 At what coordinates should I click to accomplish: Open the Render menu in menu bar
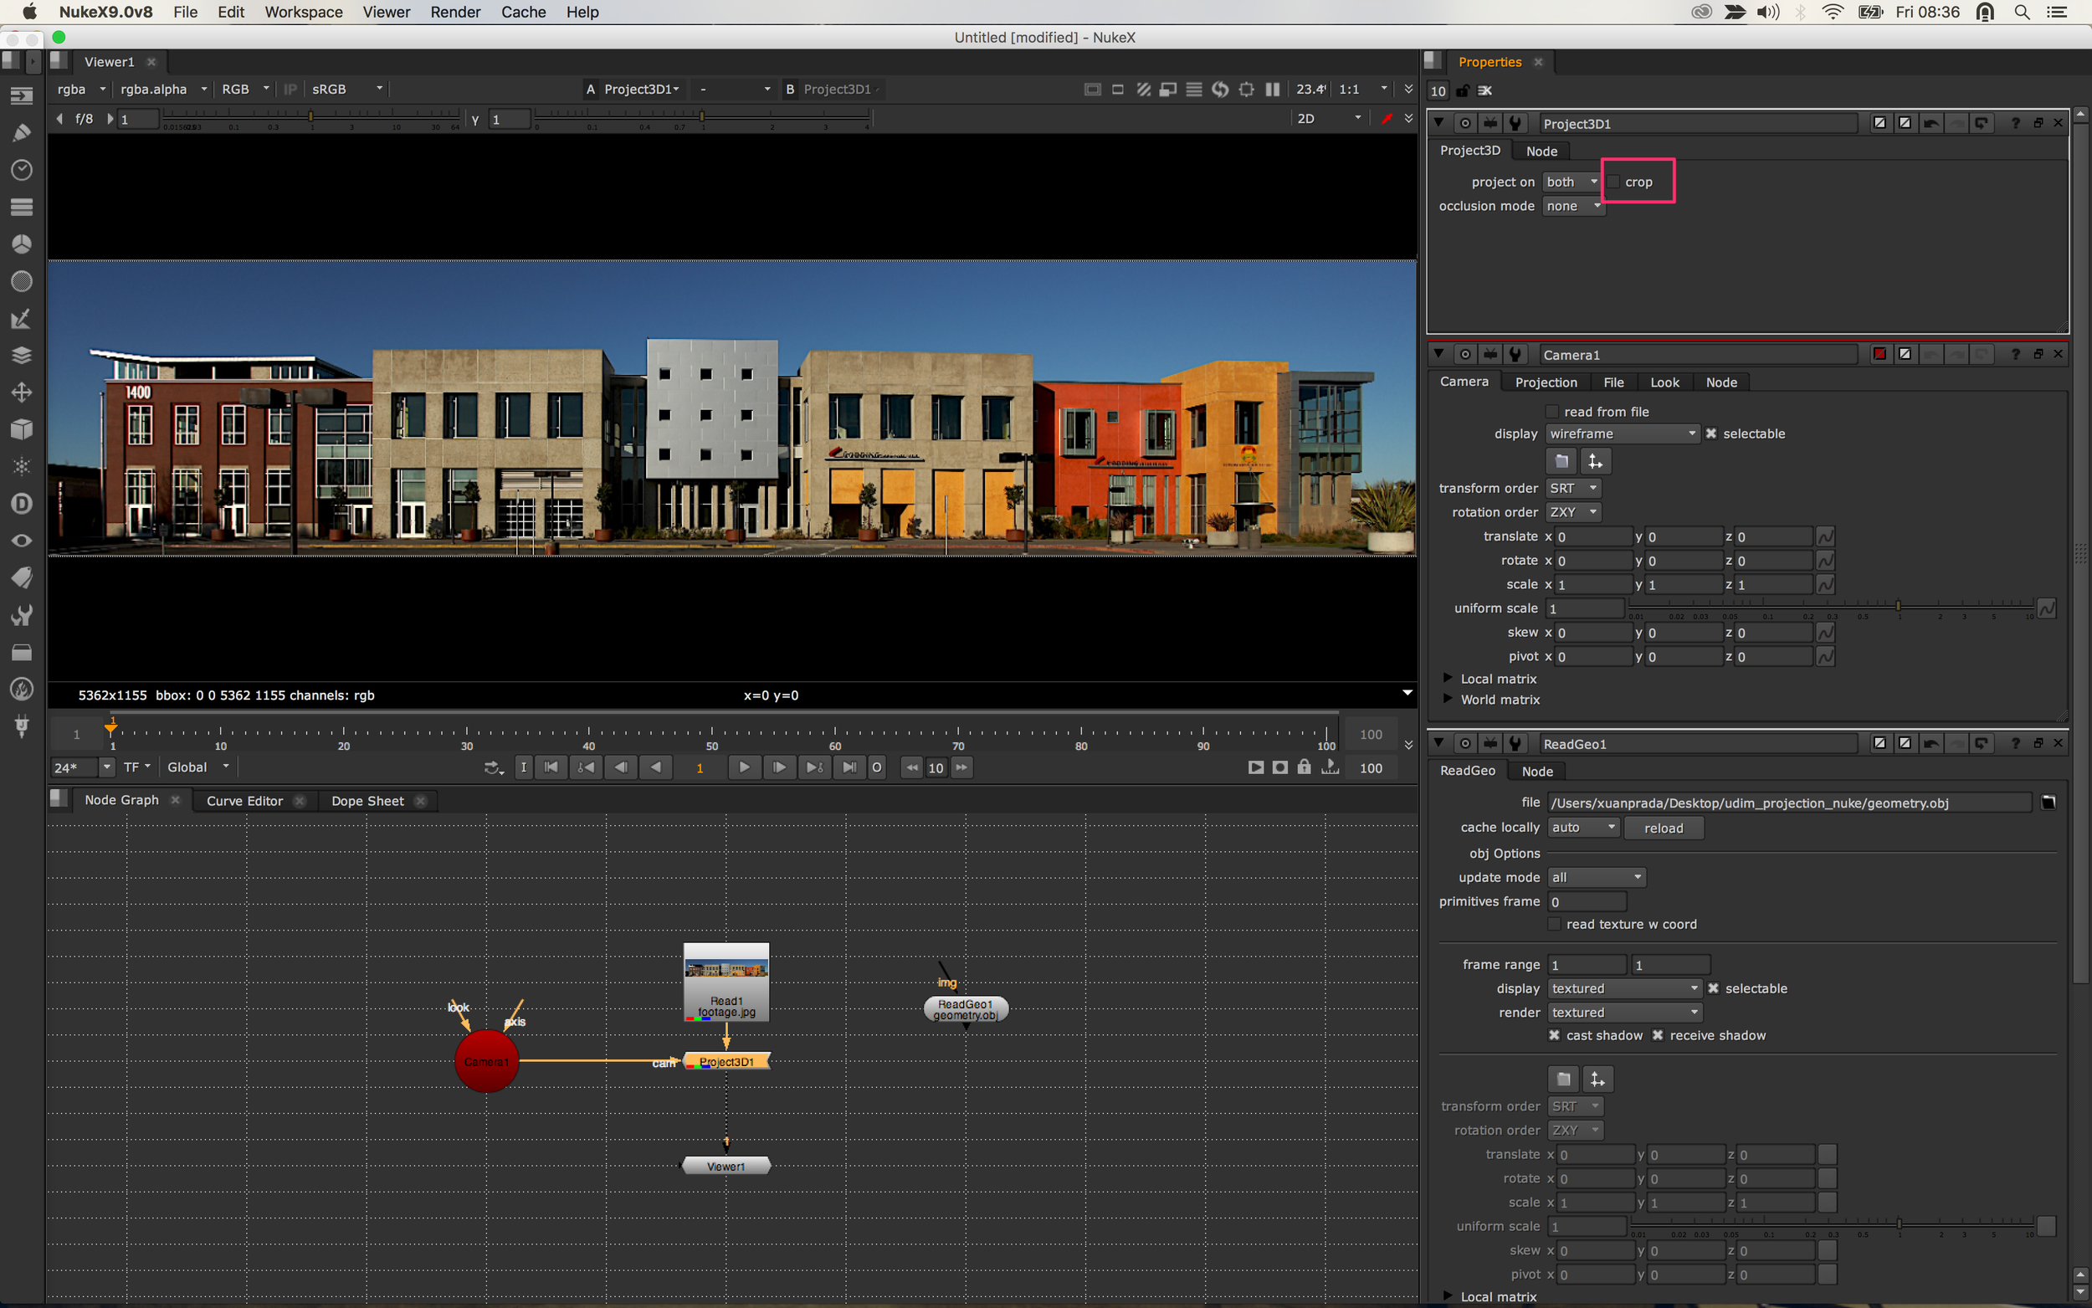(455, 12)
